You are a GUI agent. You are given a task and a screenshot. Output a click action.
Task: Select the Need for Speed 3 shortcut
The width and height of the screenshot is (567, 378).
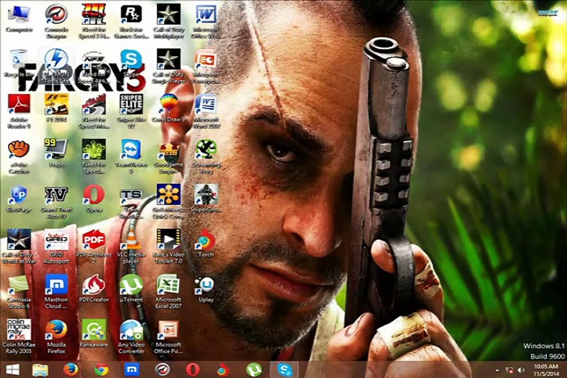coord(93,21)
